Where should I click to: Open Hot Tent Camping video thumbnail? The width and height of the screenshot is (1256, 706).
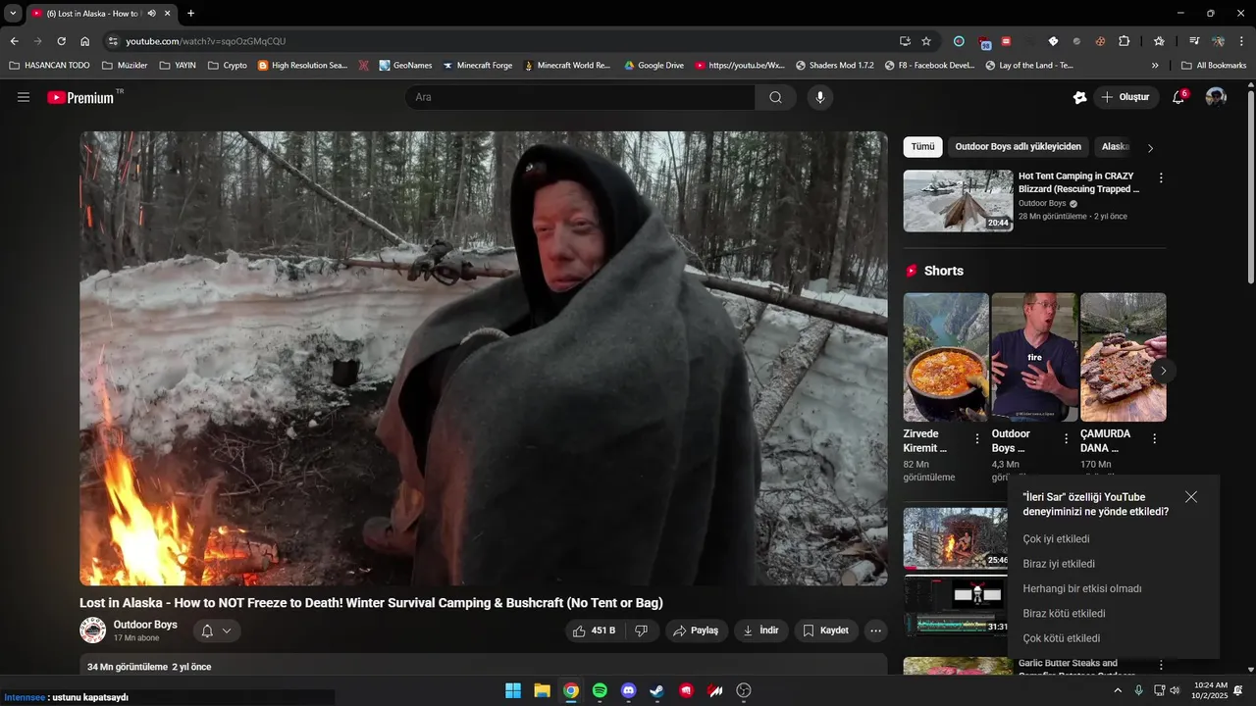tap(958, 201)
